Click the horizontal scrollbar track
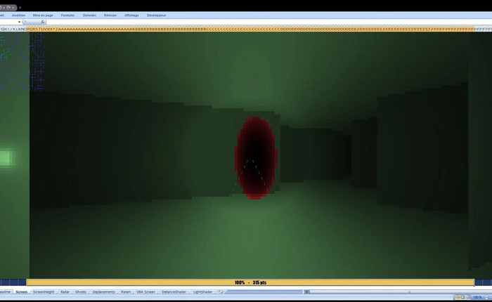 click(401, 291)
